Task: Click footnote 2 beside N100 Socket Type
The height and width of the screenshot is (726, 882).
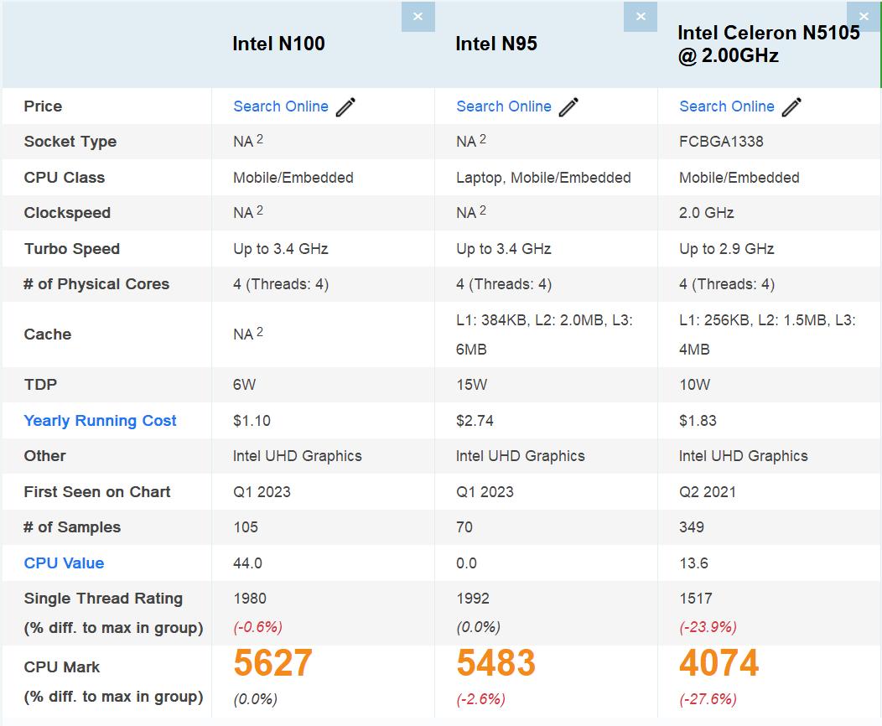Action: pyautogui.click(x=261, y=138)
